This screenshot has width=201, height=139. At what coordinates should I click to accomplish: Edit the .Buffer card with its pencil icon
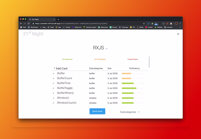(x=53, y=74)
